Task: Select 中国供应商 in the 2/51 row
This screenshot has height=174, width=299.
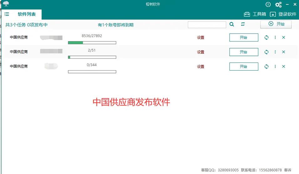Action: [x=19, y=52]
